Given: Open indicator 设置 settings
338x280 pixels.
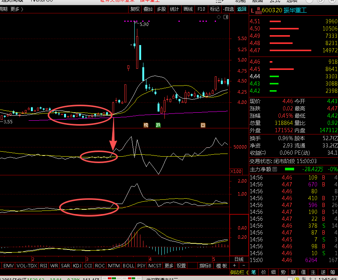Looking at the screenshot, I should (x=181, y=265).
